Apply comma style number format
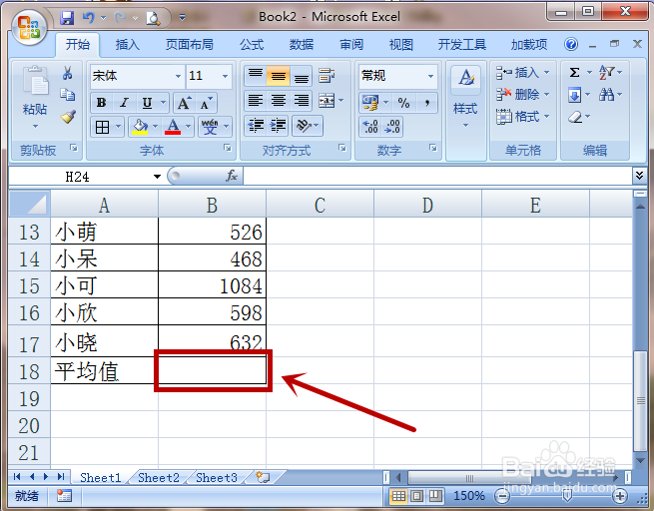The width and height of the screenshot is (654, 511). point(427,103)
